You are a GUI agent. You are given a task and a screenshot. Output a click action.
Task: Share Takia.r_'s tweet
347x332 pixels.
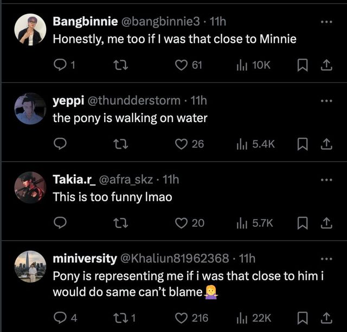(326, 222)
